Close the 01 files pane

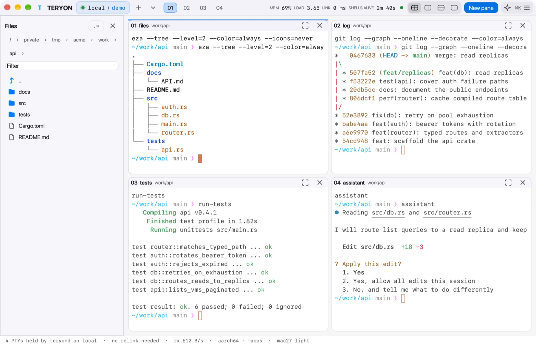(320, 26)
